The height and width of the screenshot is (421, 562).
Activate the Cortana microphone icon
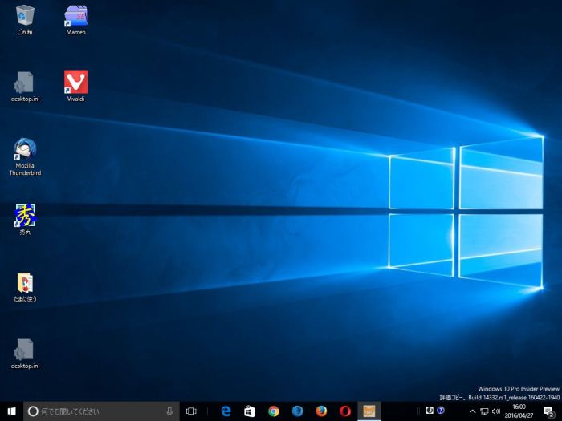click(169, 411)
